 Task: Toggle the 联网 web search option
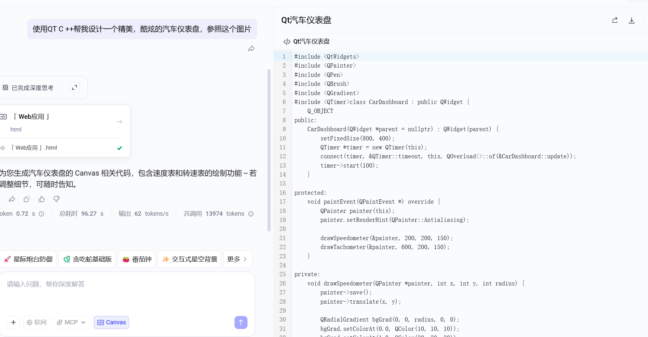coord(37,322)
